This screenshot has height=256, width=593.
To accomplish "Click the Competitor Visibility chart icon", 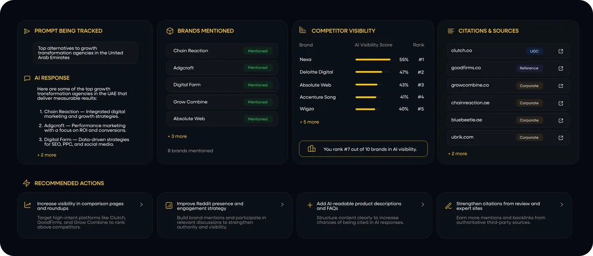I will click(x=303, y=30).
